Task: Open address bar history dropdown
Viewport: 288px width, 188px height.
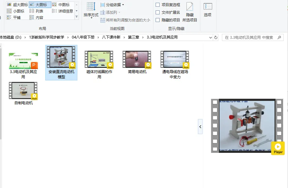Action: point(210,38)
